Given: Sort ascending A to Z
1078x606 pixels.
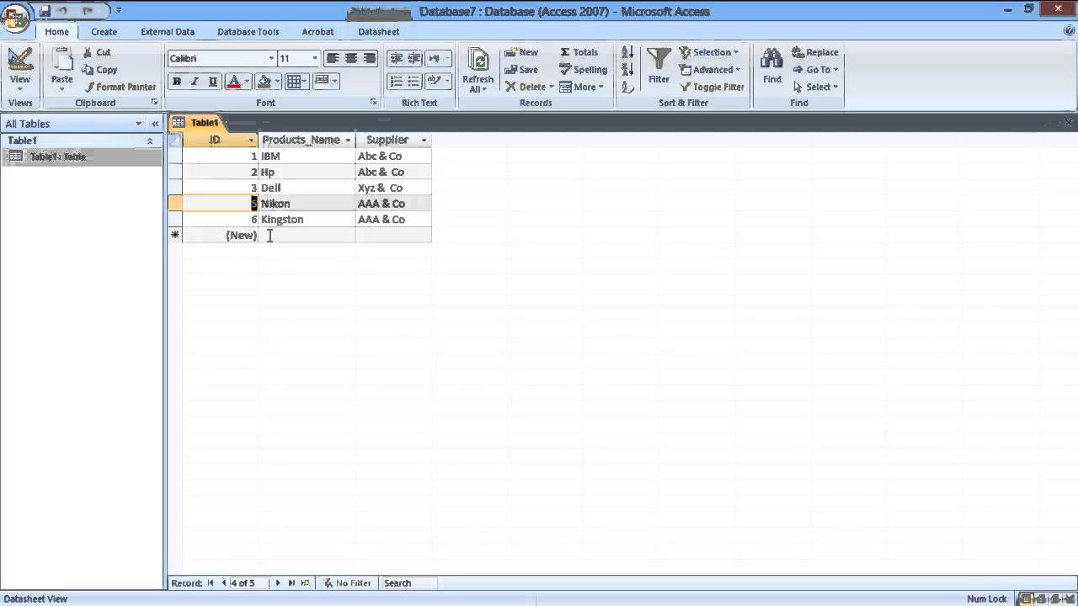Looking at the screenshot, I should tap(627, 52).
